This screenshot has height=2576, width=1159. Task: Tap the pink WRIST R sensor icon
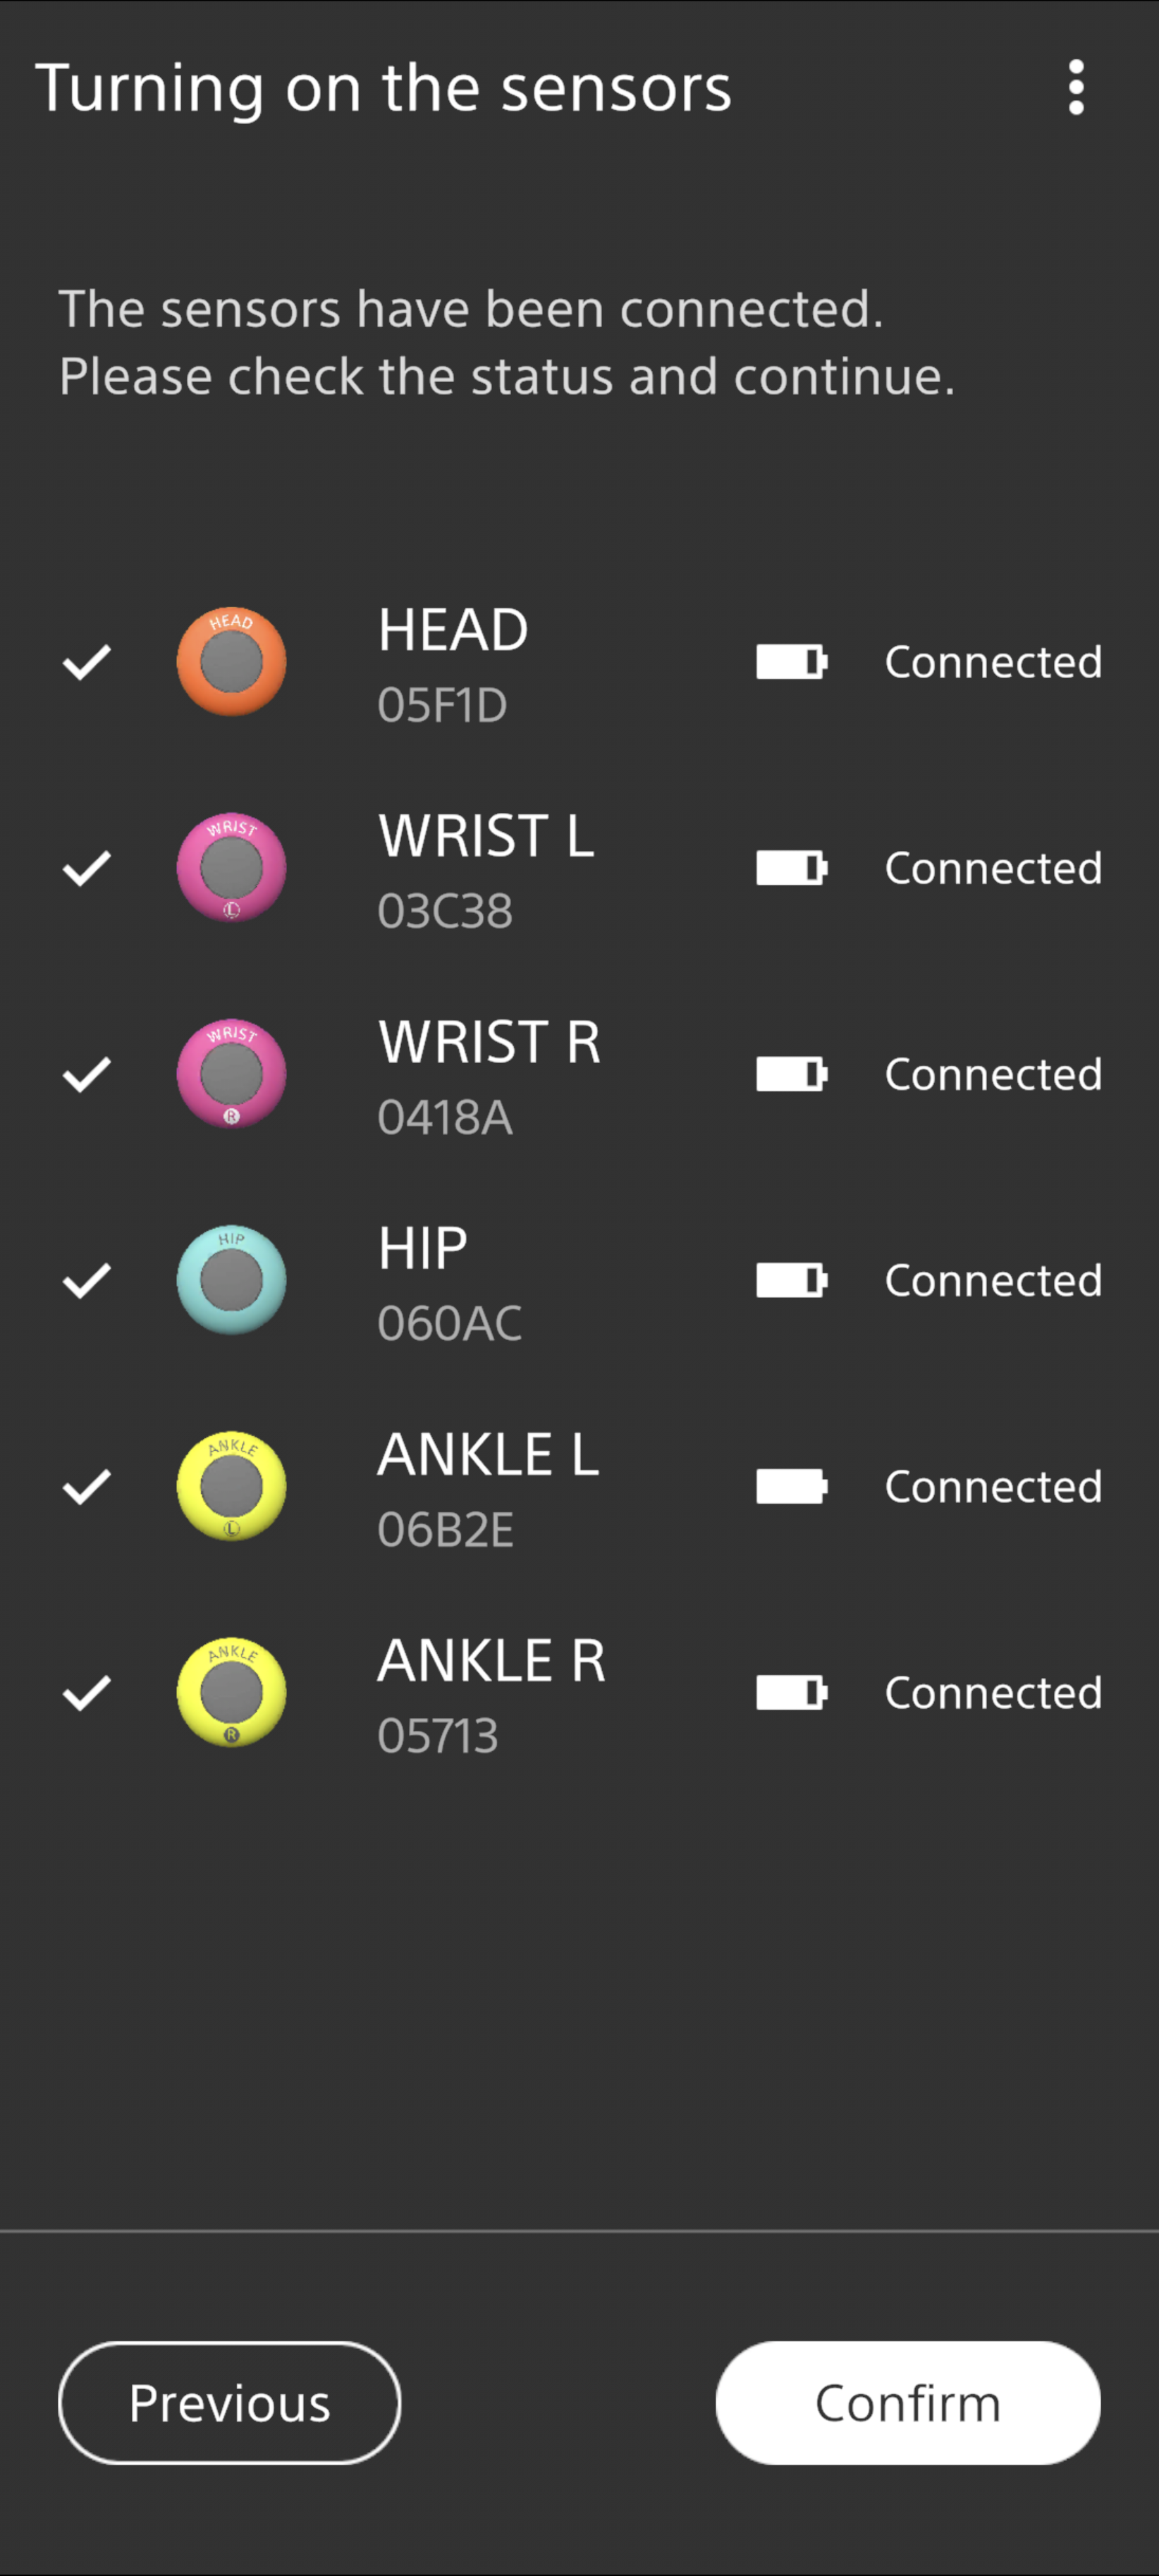click(x=231, y=1074)
